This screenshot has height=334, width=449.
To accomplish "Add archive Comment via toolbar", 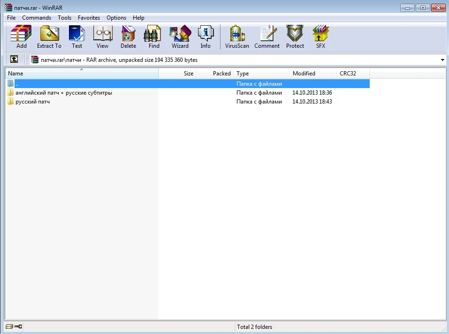I will pos(267,37).
